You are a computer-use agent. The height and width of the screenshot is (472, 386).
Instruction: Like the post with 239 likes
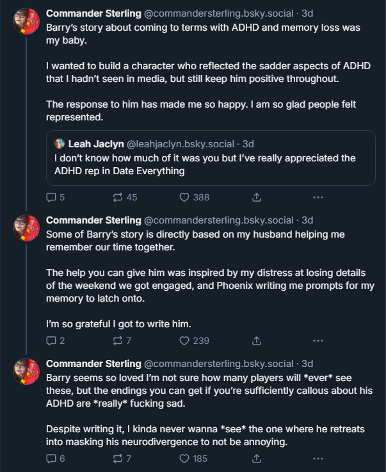195,341
